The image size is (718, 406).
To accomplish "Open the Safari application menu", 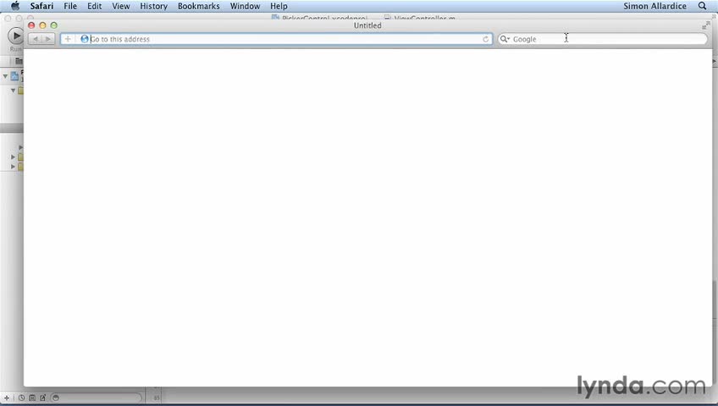I will [x=41, y=6].
